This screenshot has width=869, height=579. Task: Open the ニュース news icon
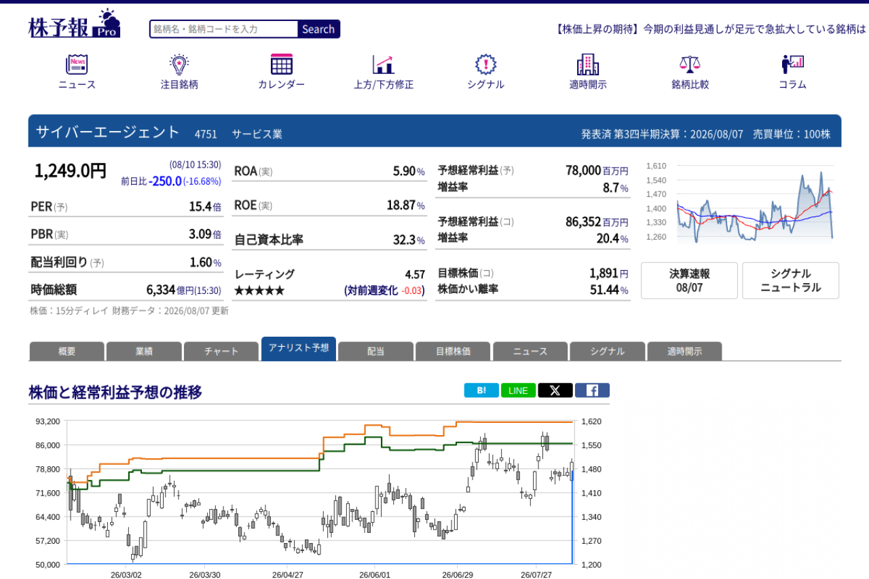tap(77, 64)
